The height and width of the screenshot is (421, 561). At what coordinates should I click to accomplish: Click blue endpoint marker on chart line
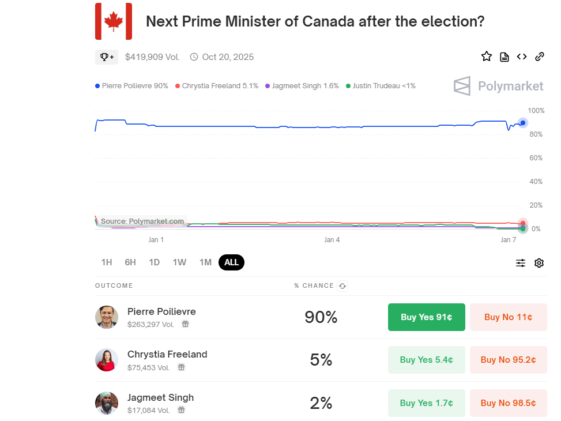click(x=522, y=122)
